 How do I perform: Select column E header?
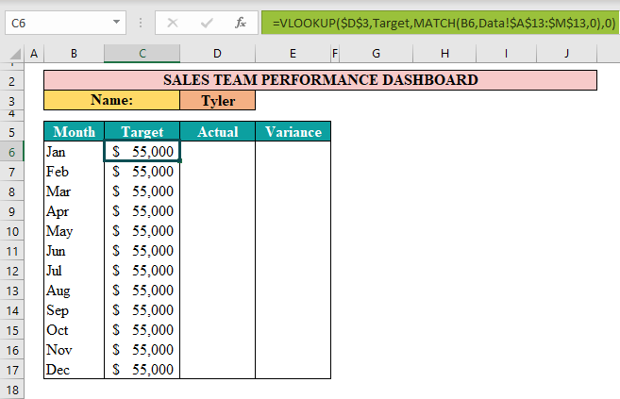(293, 54)
